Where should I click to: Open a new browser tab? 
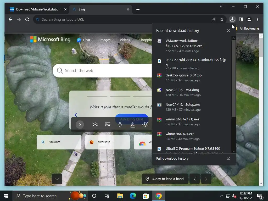click(x=138, y=10)
